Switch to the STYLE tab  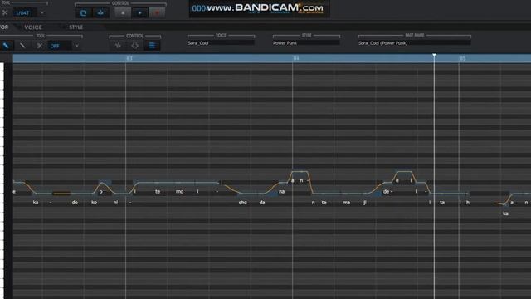pos(76,27)
